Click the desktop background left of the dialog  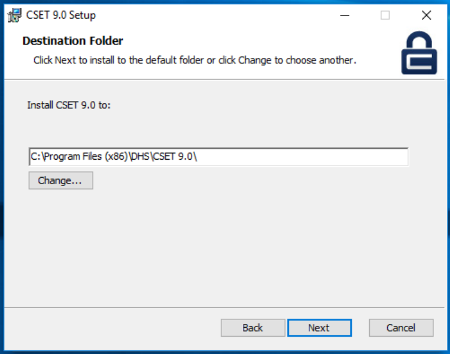[2, 179]
